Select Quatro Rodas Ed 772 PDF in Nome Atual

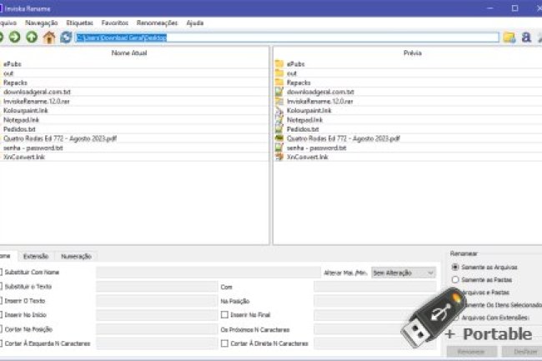coord(60,138)
